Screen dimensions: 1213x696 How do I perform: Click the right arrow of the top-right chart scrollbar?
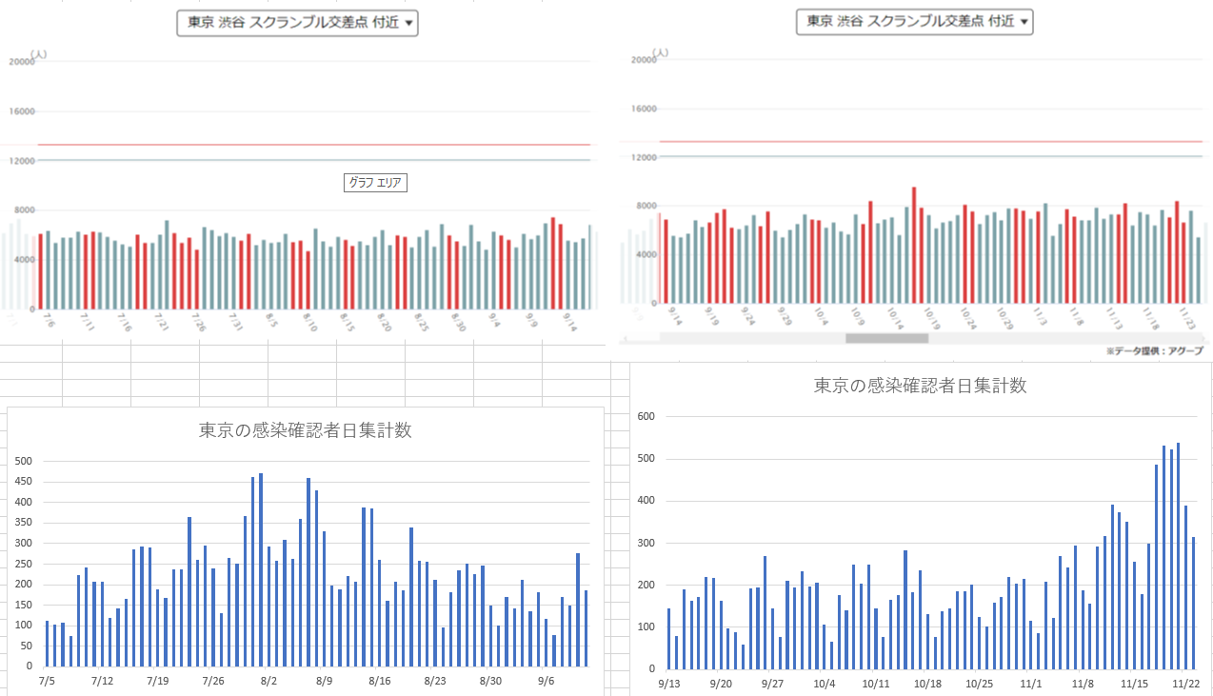point(1206,338)
